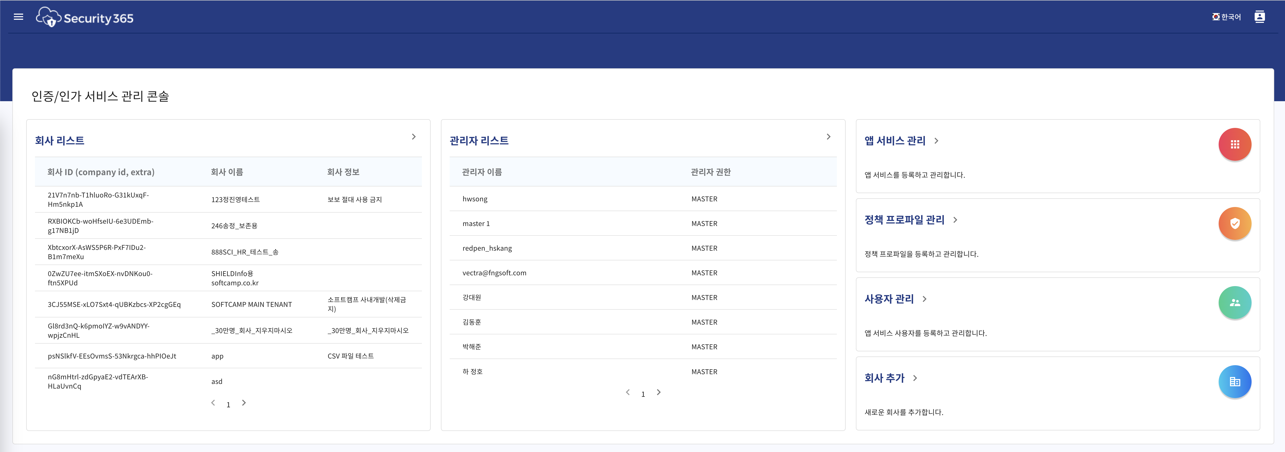Expand the 회사 리스트 panel arrow

pos(413,137)
